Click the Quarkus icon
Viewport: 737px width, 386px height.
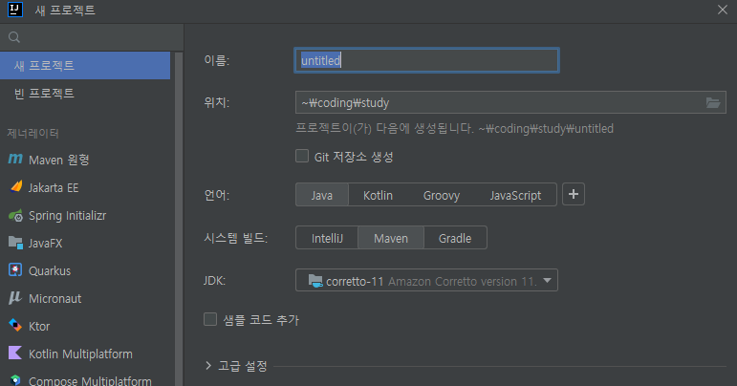[15, 270]
